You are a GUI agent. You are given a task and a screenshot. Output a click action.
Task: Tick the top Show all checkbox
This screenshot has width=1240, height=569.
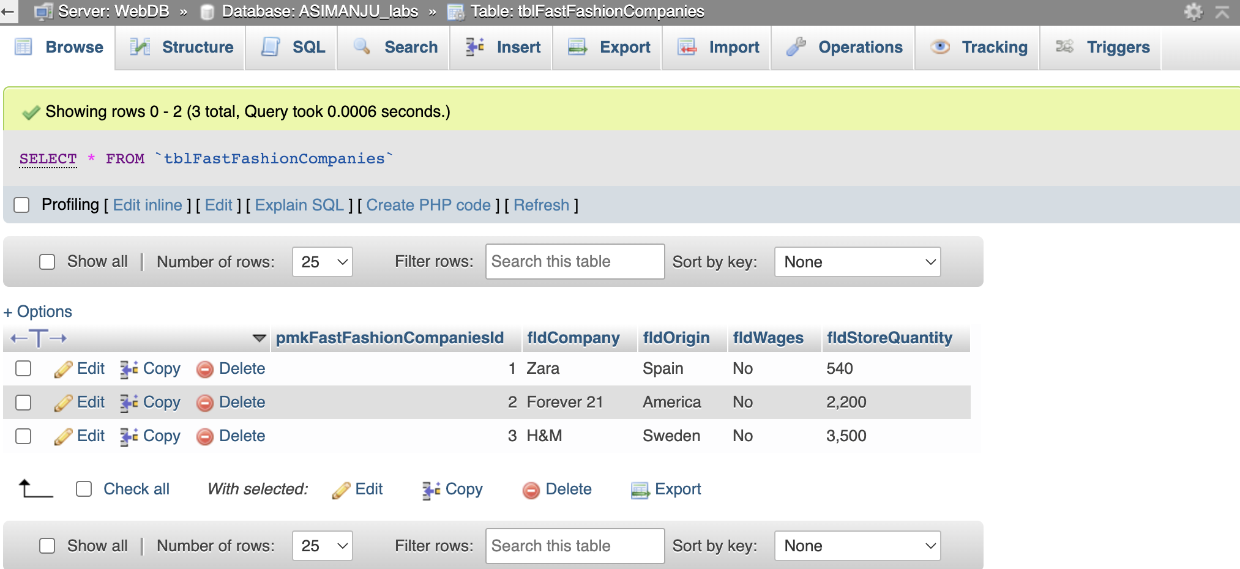pos(47,262)
